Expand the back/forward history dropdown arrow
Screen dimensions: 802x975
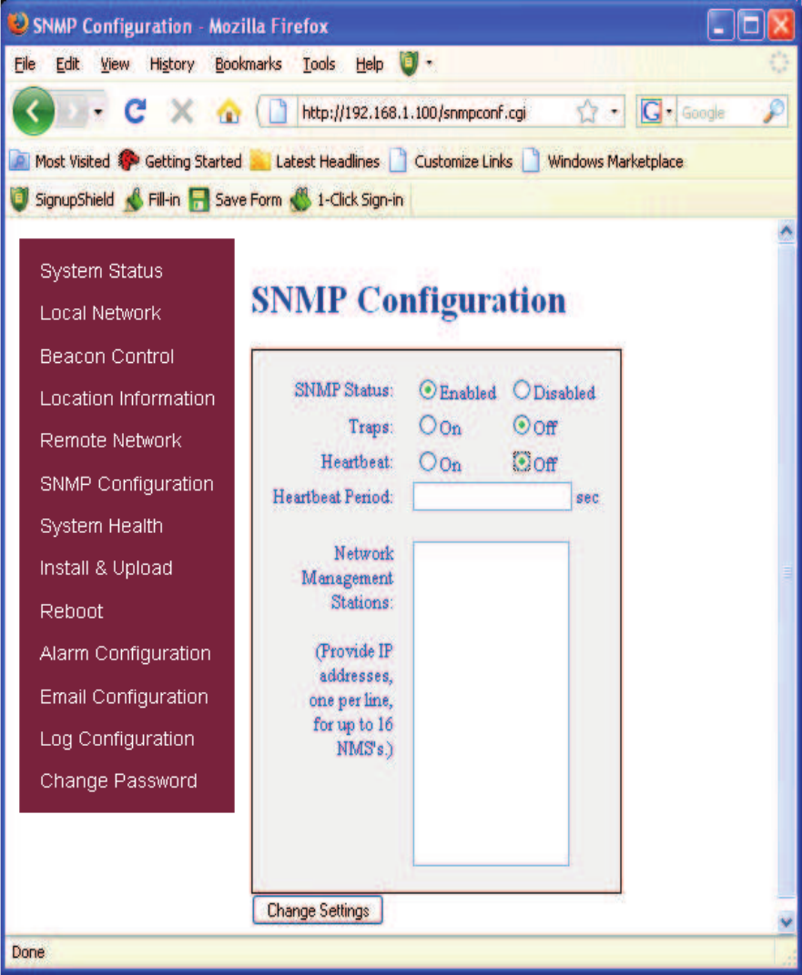pyautogui.click(x=97, y=113)
